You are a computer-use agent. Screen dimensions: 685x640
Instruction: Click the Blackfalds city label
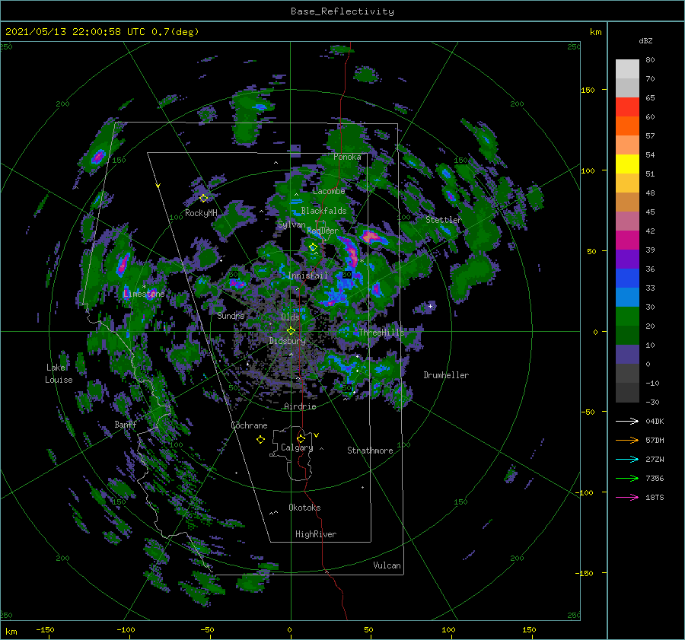click(x=323, y=211)
